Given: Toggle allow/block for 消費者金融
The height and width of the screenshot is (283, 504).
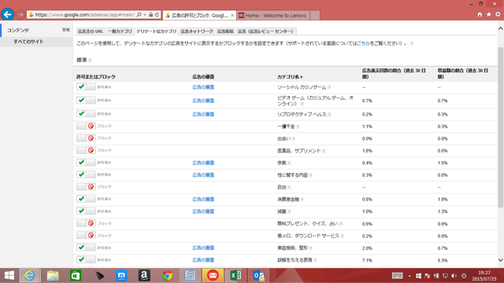Looking at the screenshot, I should point(86,199).
